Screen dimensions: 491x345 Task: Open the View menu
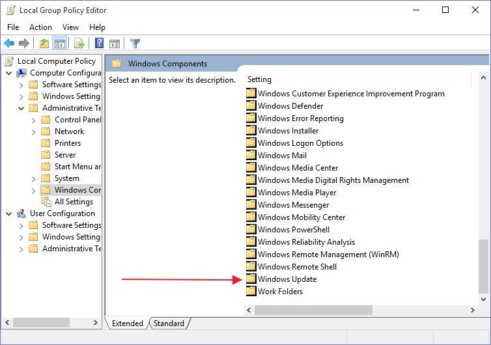point(70,27)
